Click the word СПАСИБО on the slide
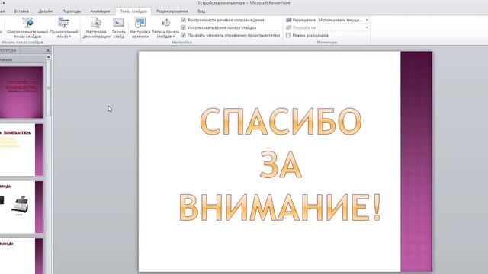The height and width of the screenshot is (274, 488). point(281,122)
